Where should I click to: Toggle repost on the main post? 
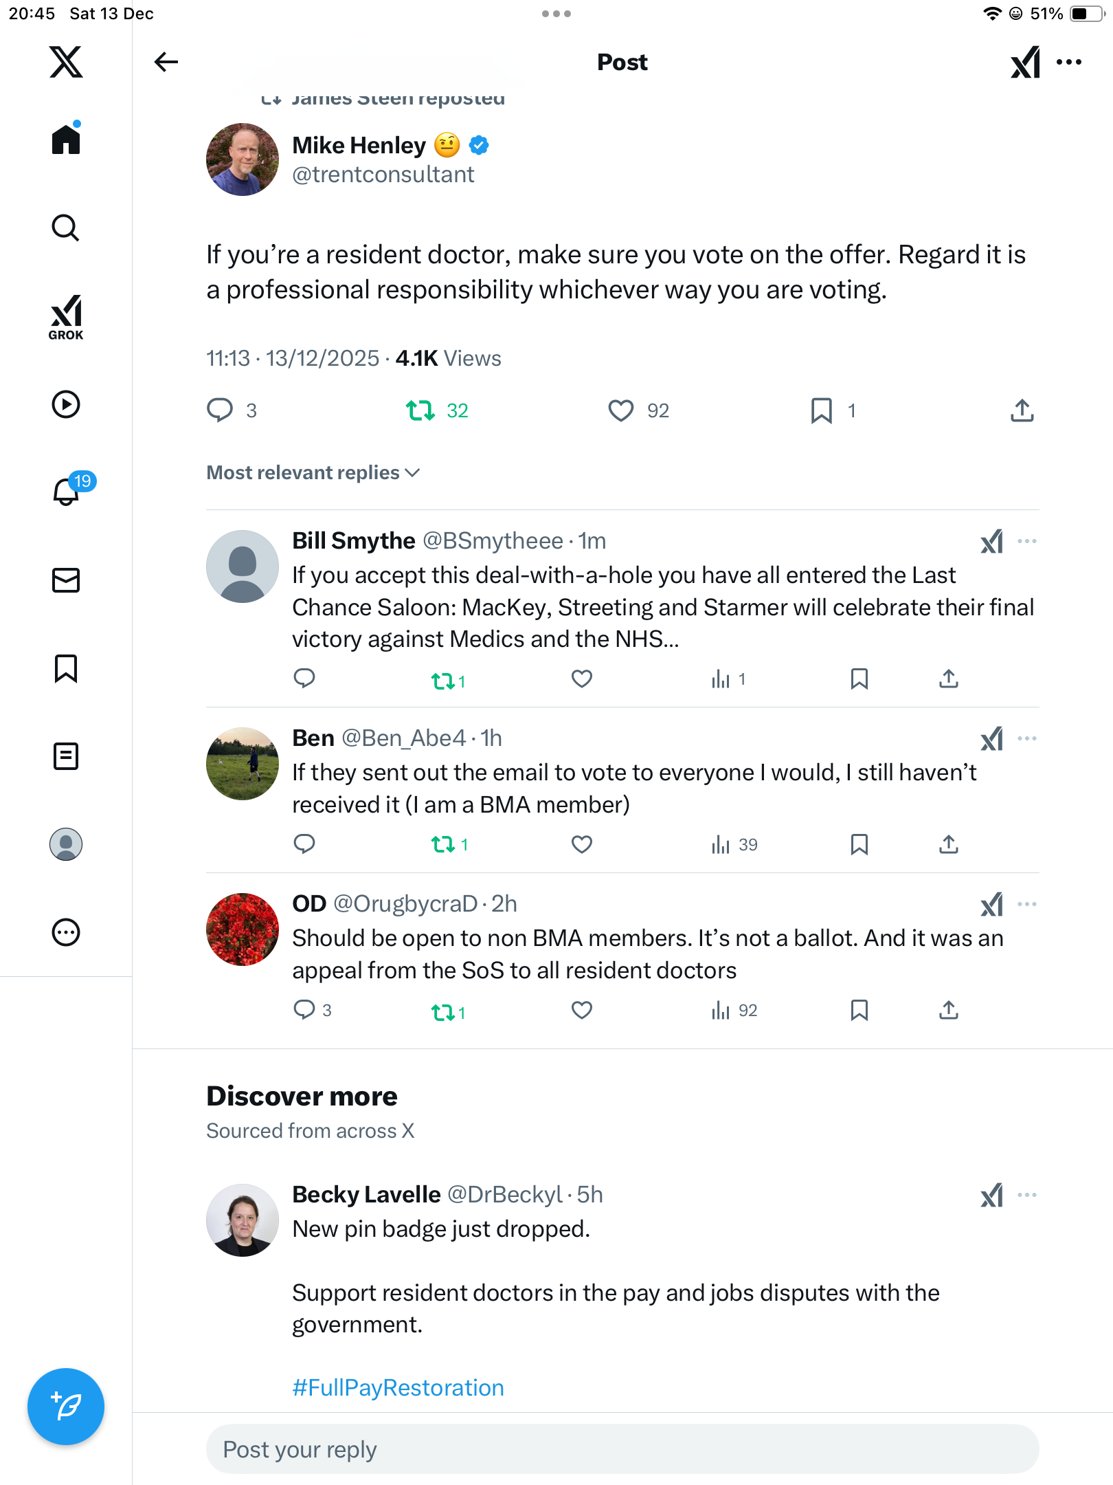[x=420, y=410]
